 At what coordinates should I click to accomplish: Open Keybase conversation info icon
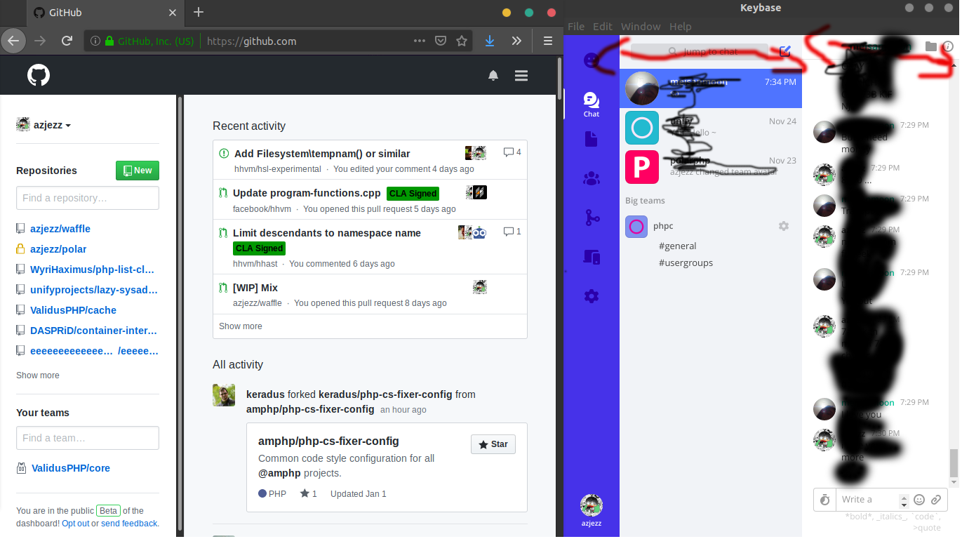[948, 46]
